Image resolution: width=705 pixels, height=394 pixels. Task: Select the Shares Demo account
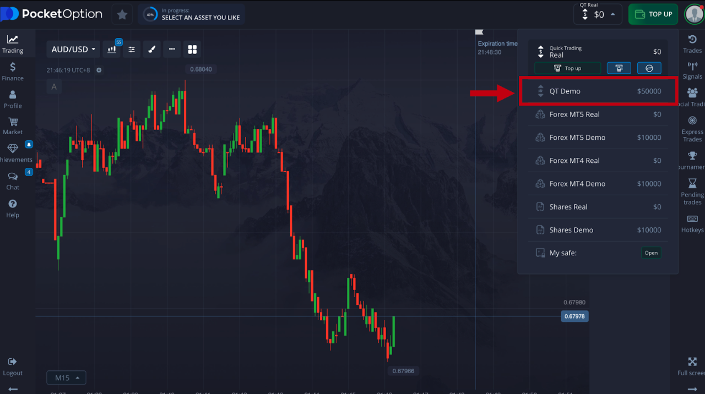coord(598,230)
